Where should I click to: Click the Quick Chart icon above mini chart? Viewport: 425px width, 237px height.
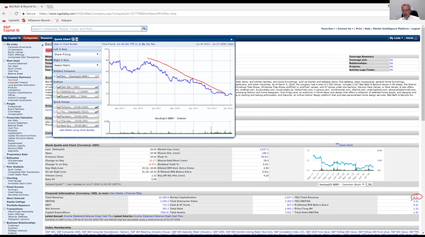click(x=337, y=145)
